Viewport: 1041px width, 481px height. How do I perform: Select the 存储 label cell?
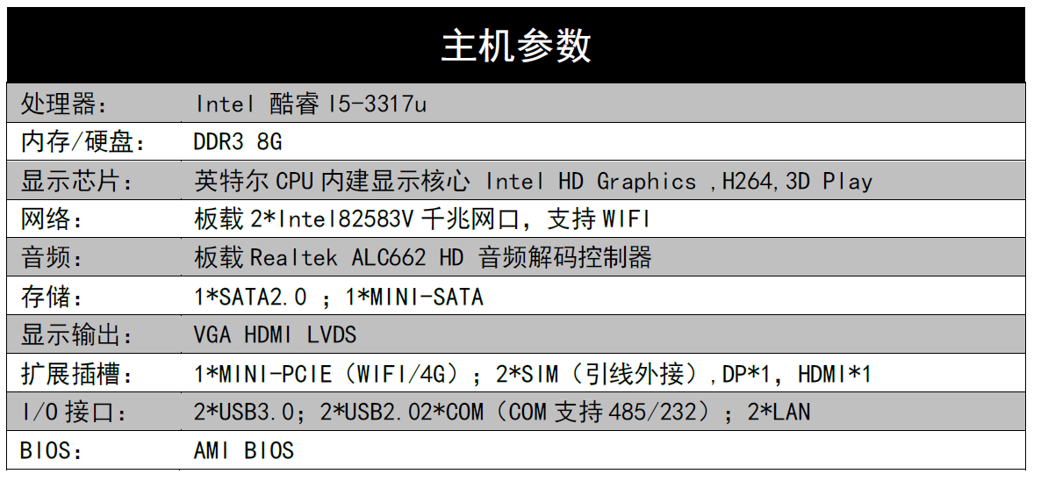[93, 296]
